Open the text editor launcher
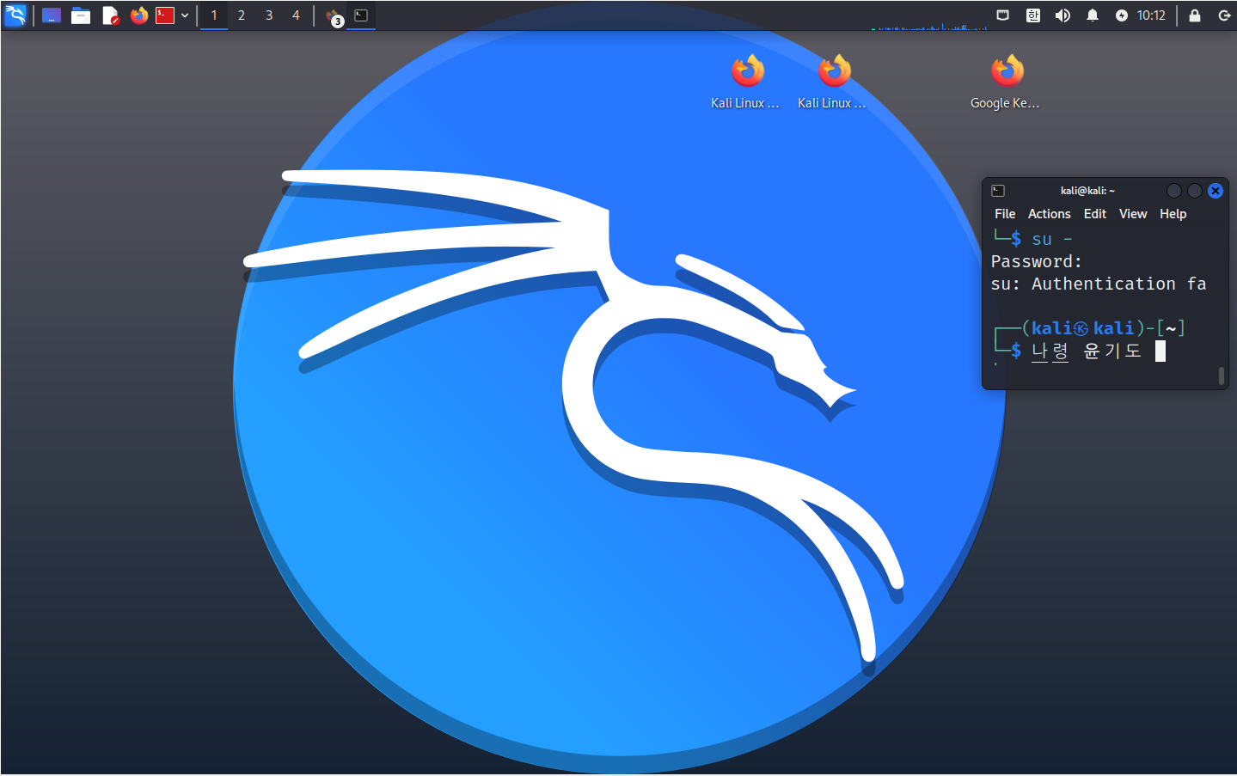 [110, 15]
